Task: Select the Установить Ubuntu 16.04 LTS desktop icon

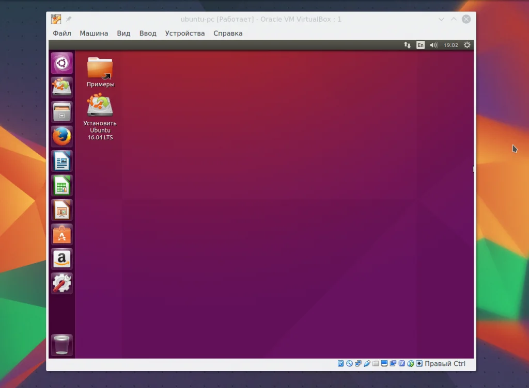Action: click(x=100, y=117)
